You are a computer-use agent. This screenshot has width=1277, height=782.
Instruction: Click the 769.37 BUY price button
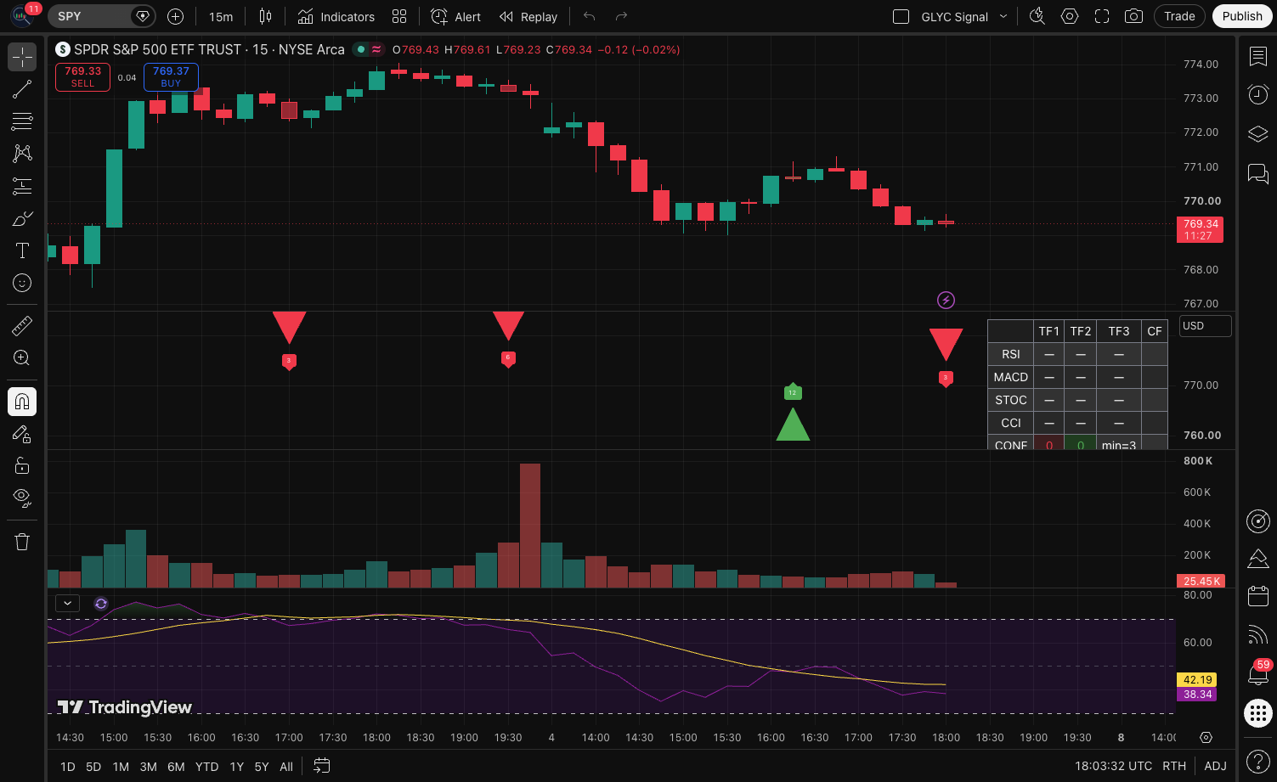[171, 76]
